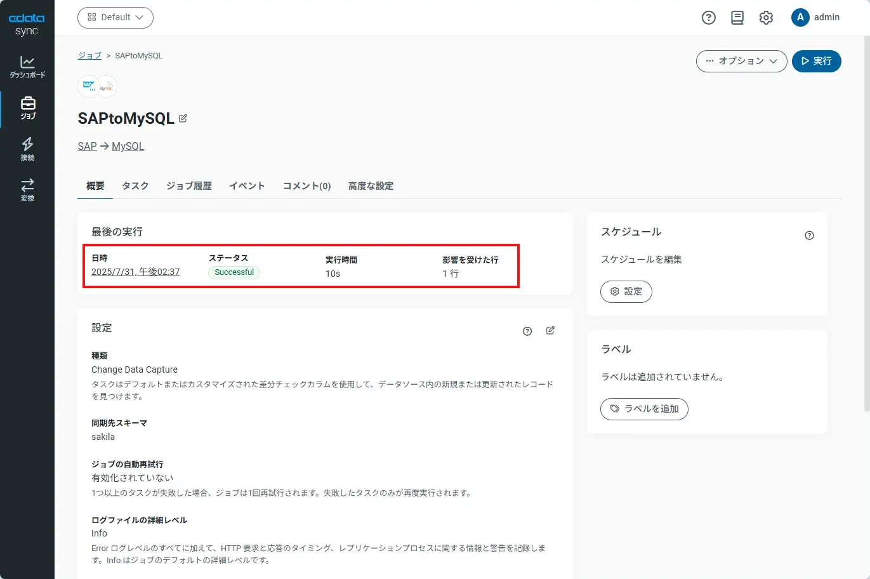Click the sakila schema value
The image size is (870, 579).
103,437
